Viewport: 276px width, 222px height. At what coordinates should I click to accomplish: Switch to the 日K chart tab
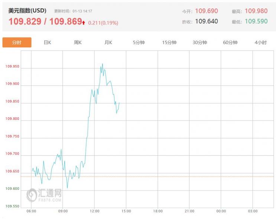click(47, 43)
